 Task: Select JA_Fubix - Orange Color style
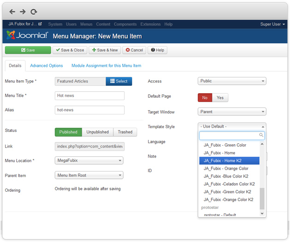229,168
